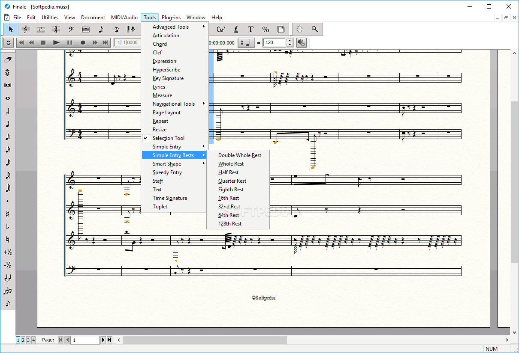Expand the Simple Entry submenu
The height and width of the screenshot is (353, 519).
click(x=175, y=147)
